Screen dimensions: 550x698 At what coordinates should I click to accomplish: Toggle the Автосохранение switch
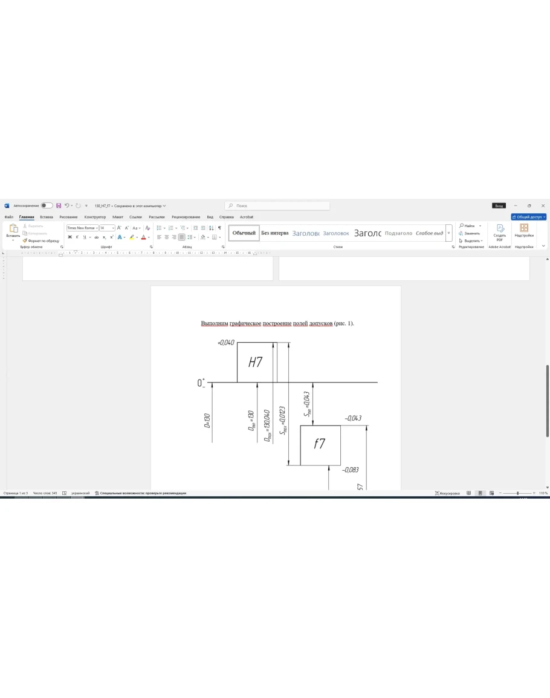47,205
